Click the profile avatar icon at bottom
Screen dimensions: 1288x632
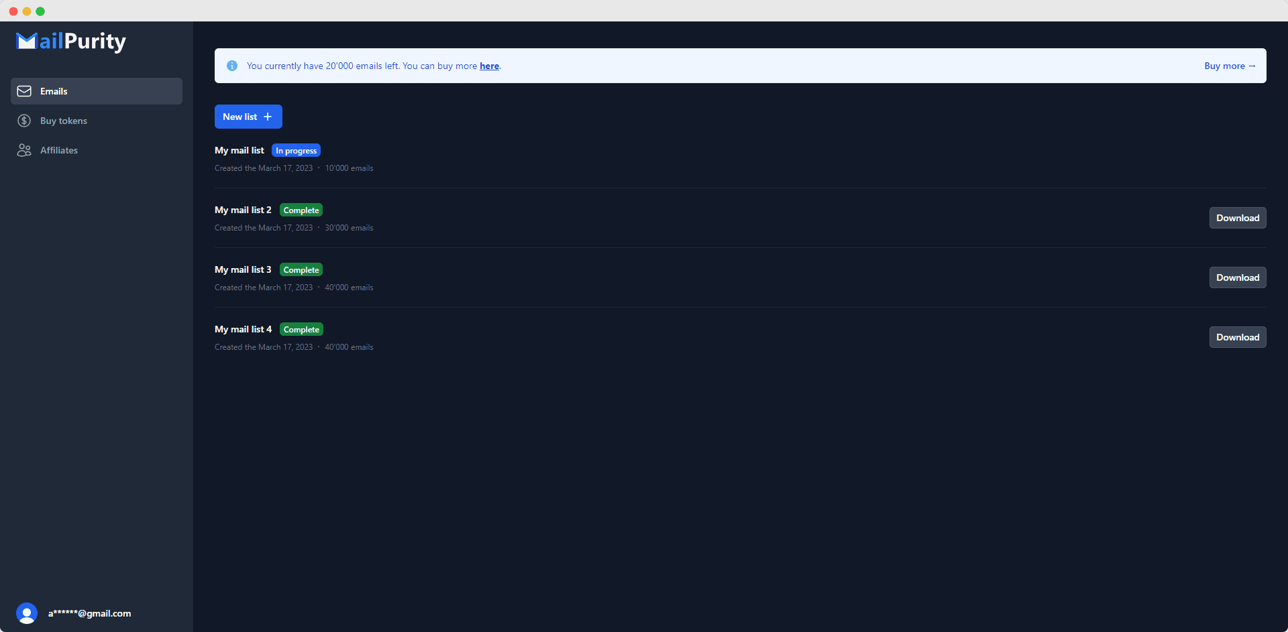(x=27, y=613)
